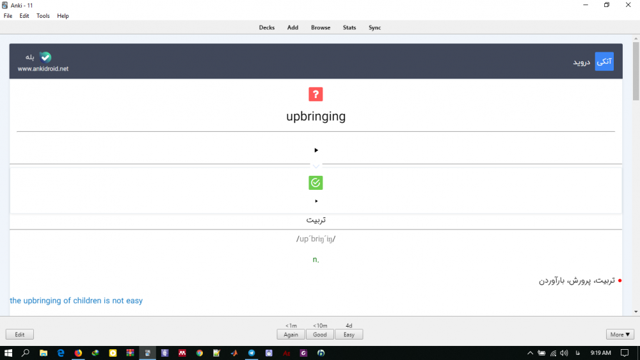This screenshot has width=640, height=360.
Task: Click the AnkiDroid logo in the header
Action: click(45, 57)
